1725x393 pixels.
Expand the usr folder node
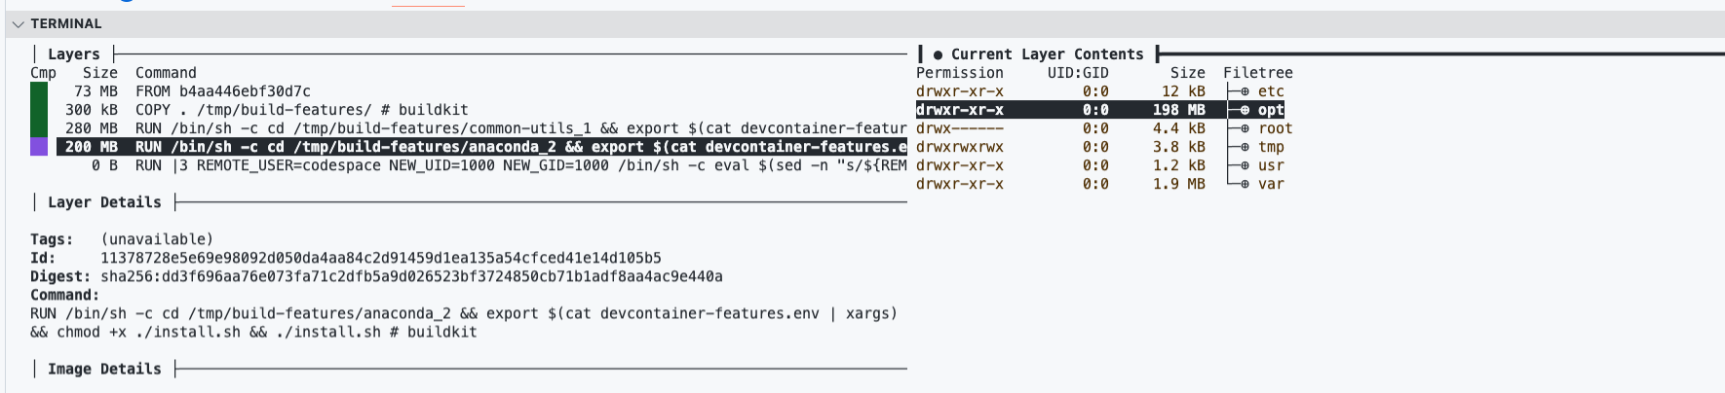pos(1245,165)
